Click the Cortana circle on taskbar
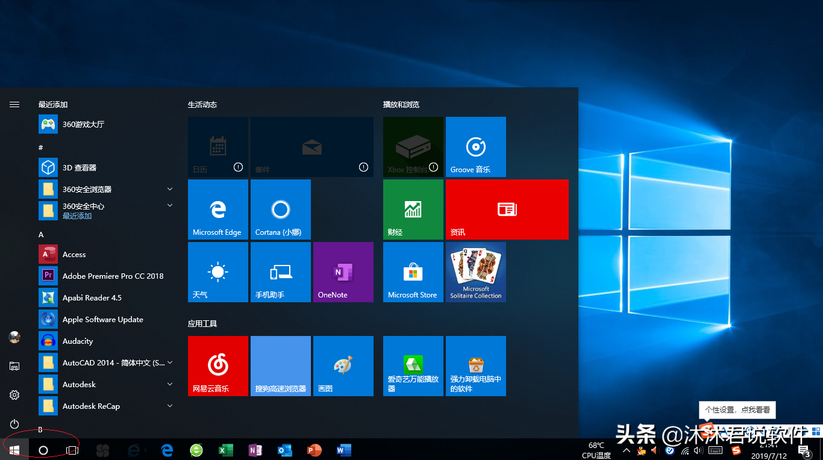Image resolution: width=823 pixels, height=460 pixels. (43, 450)
